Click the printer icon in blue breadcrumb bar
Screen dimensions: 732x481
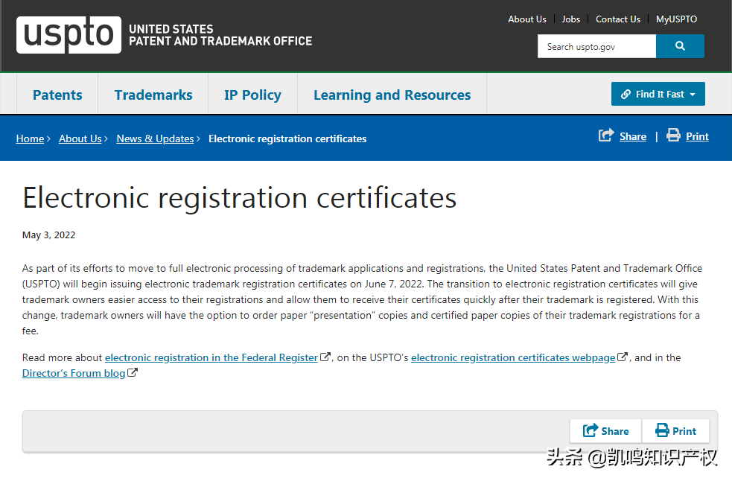673,135
